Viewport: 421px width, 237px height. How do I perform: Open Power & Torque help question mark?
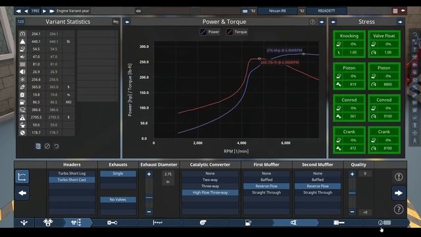click(312, 22)
